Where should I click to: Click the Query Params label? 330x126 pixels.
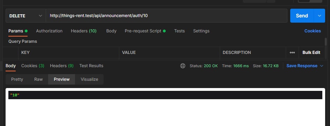(x=23, y=41)
